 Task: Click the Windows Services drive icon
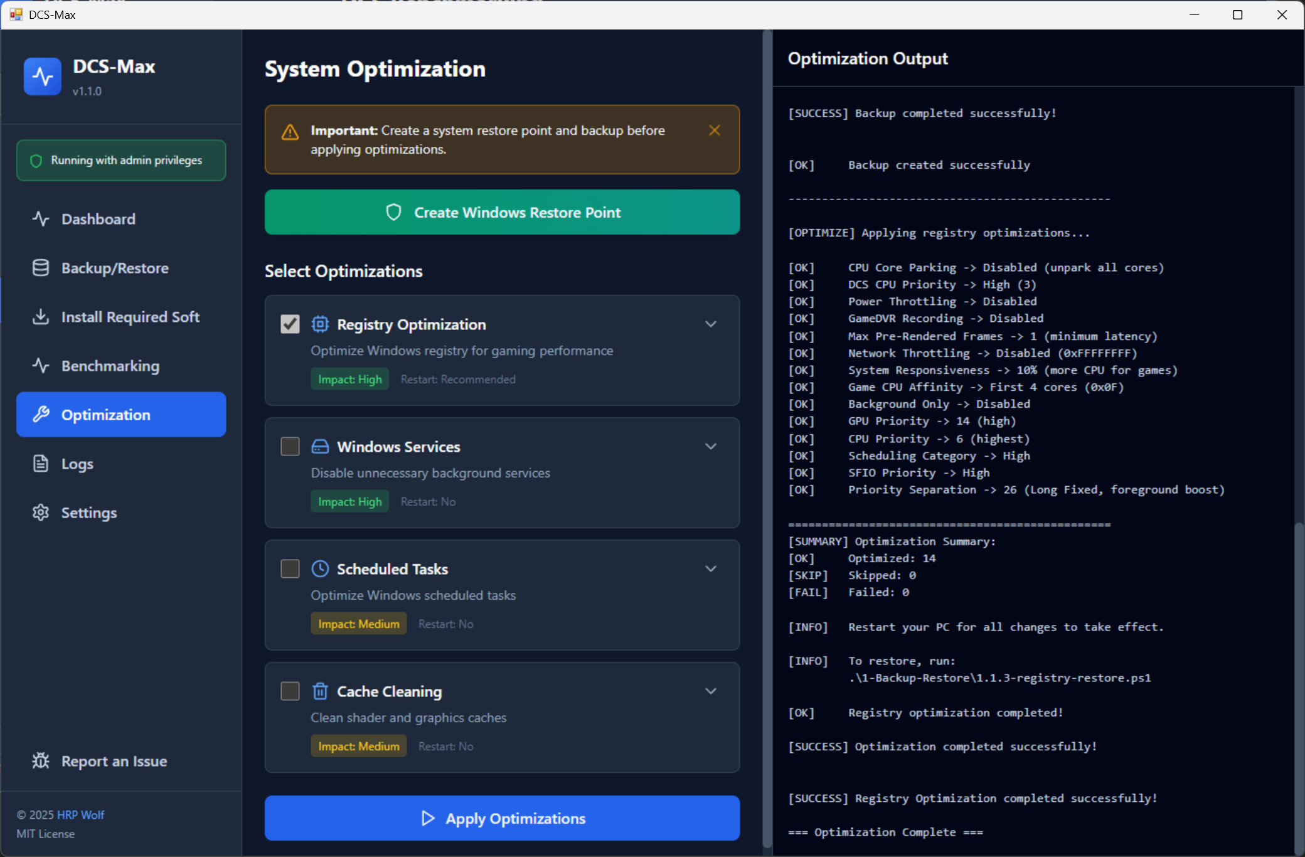(320, 447)
